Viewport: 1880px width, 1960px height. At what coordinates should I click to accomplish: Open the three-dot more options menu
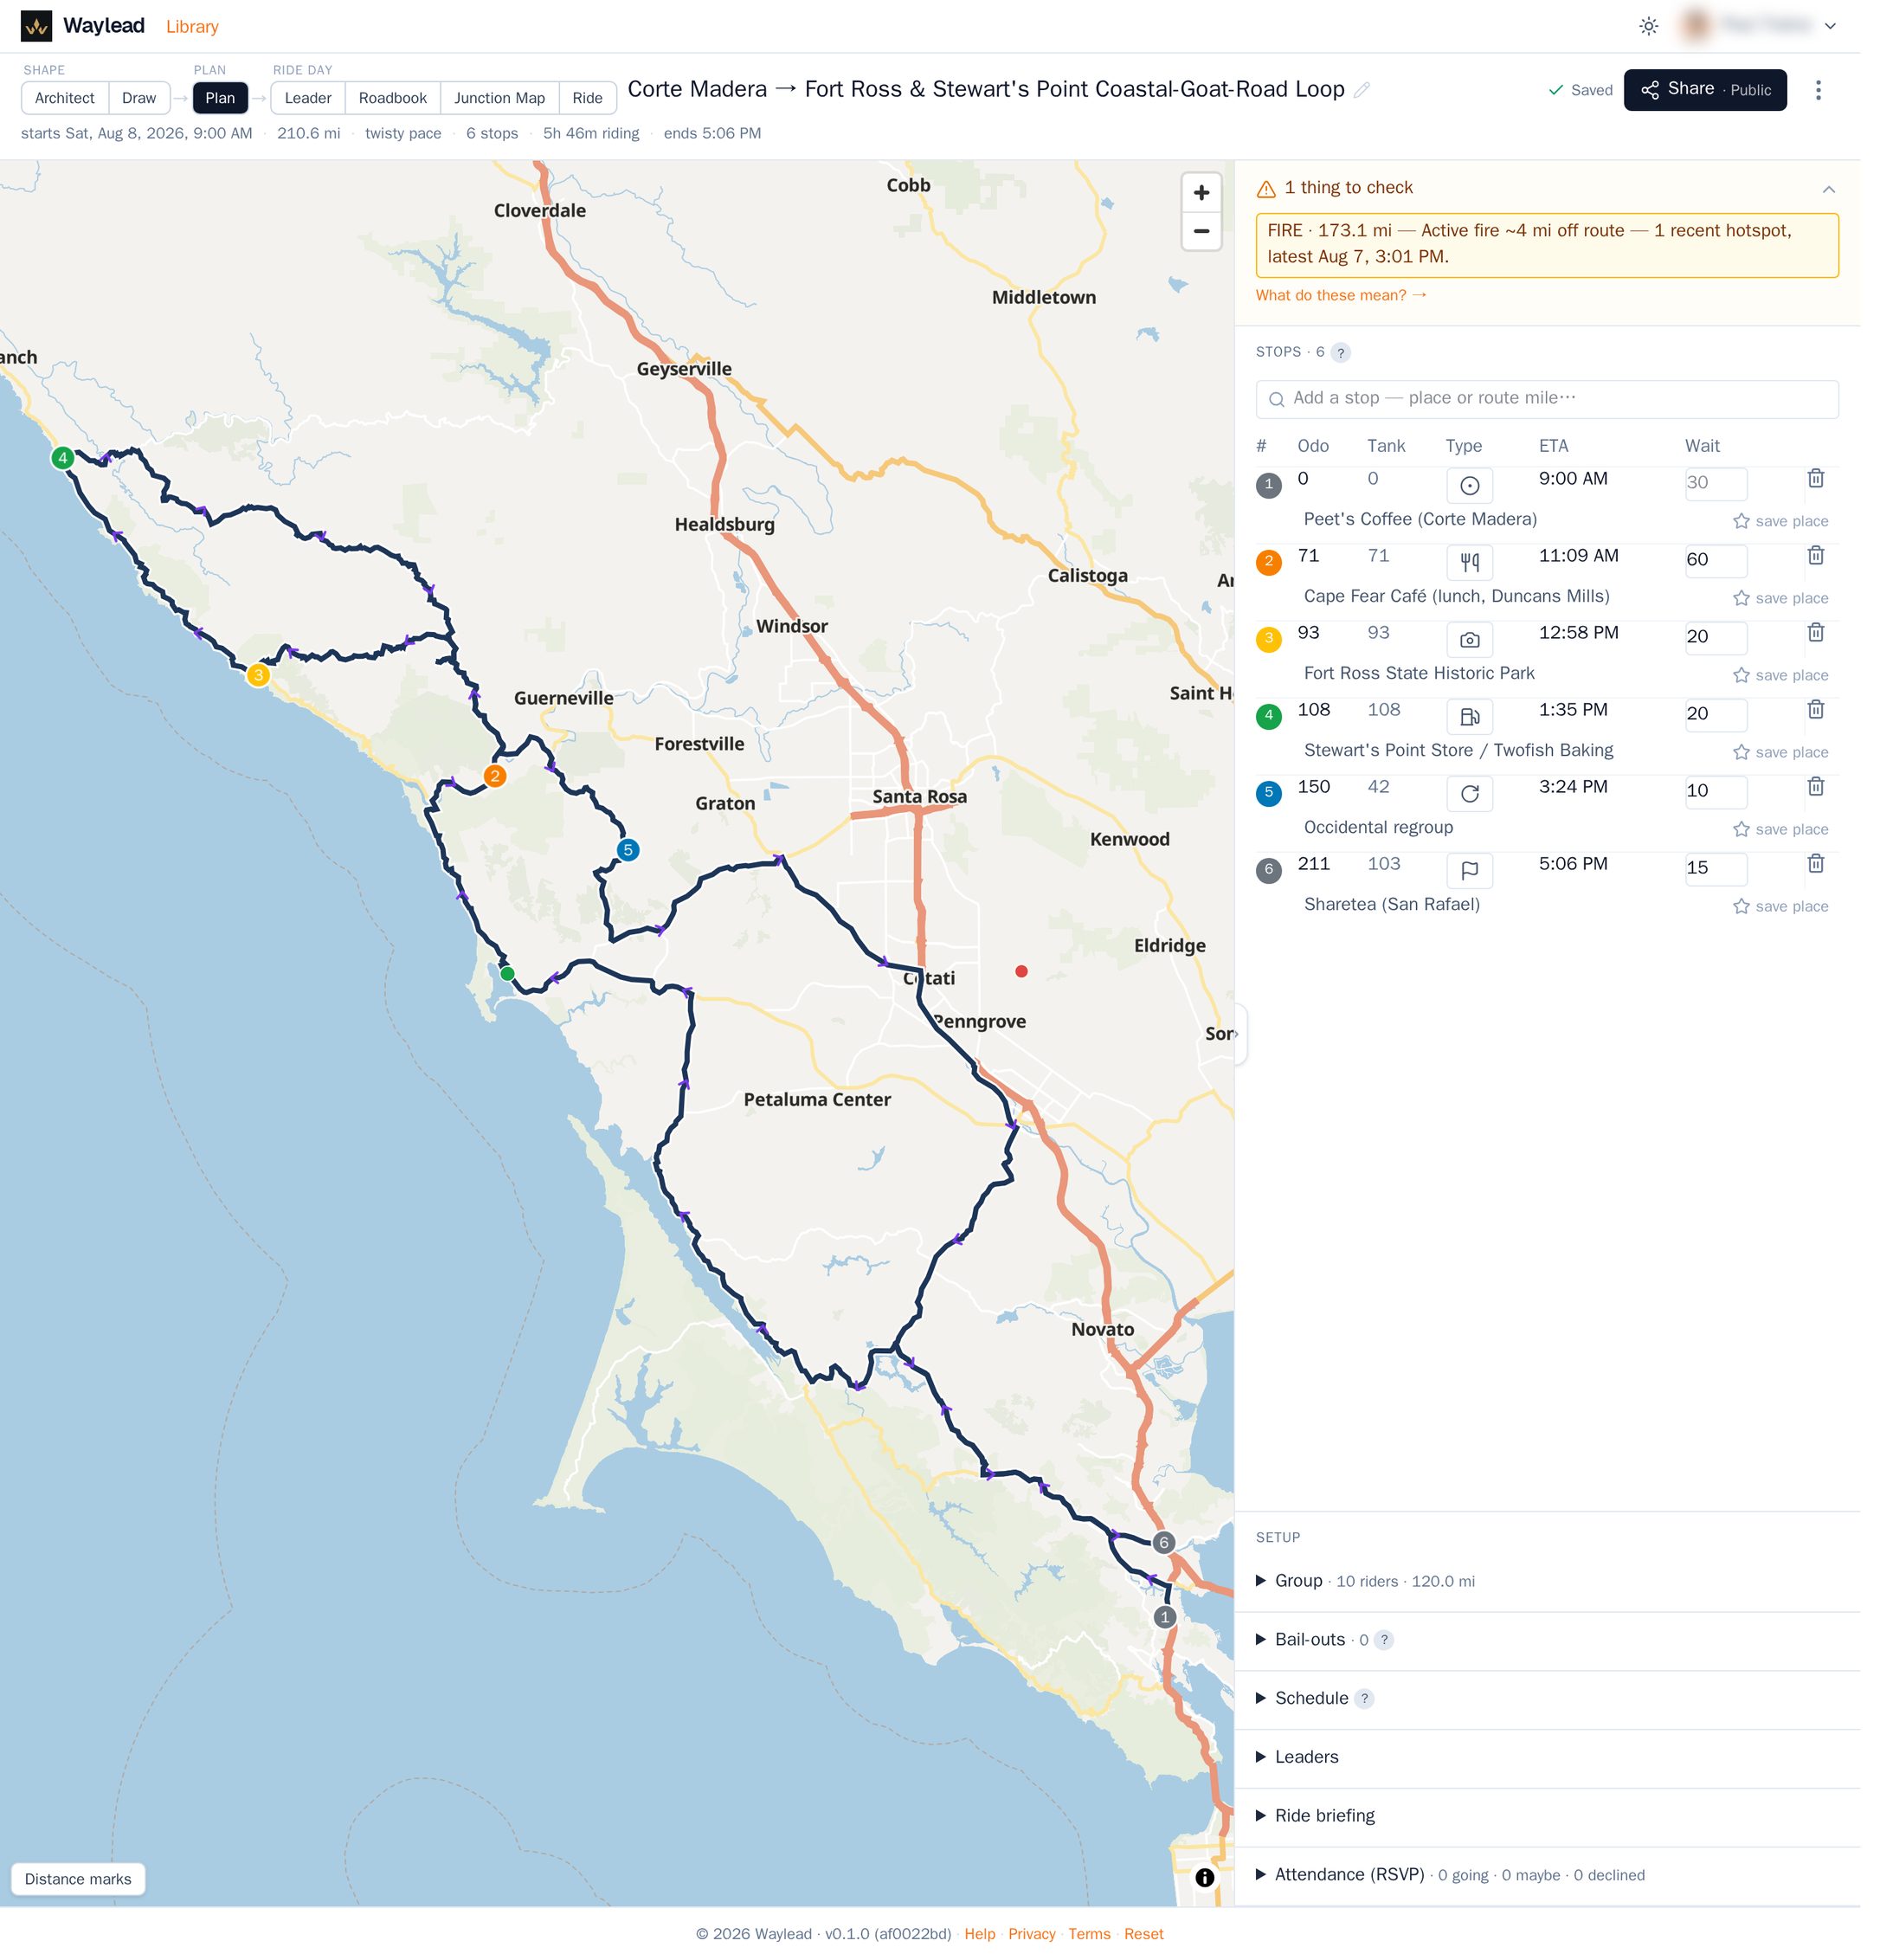click(1818, 90)
